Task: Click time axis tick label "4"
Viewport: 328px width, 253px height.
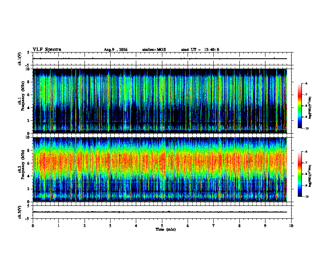Action: tap(136, 226)
